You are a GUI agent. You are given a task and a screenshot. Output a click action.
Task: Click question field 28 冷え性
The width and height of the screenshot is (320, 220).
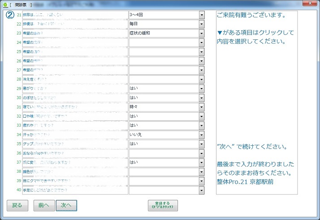pyautogui.click(x=75, y=80)
